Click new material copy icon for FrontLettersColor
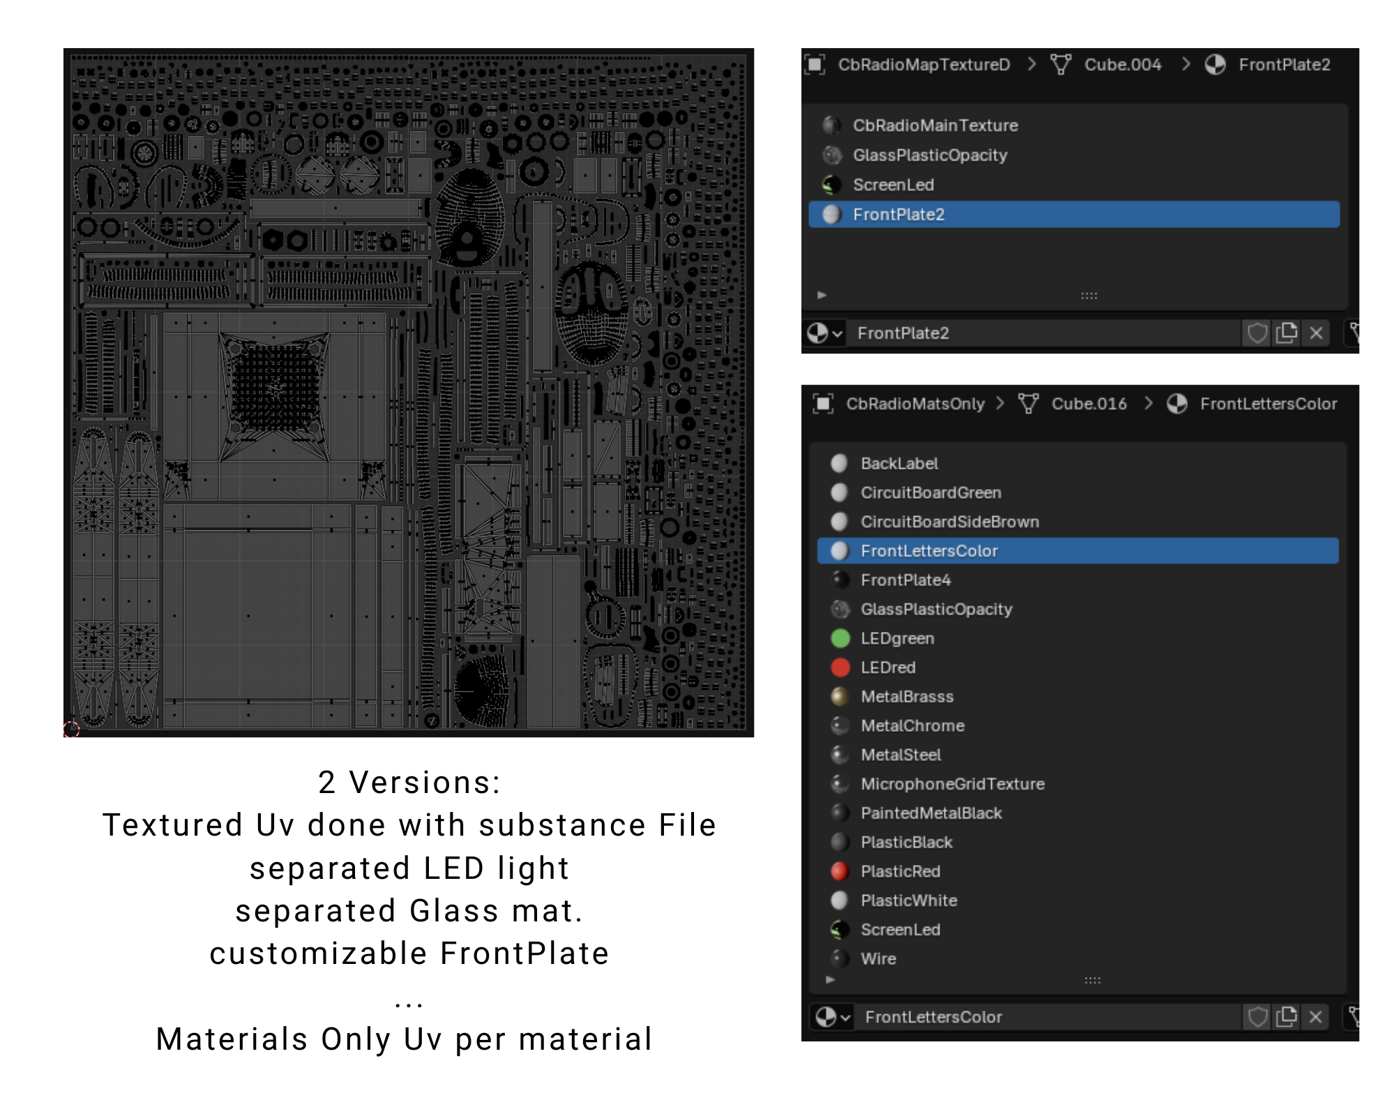This screenshot has height=1116, width=1395. (x=1286, y=1017)
